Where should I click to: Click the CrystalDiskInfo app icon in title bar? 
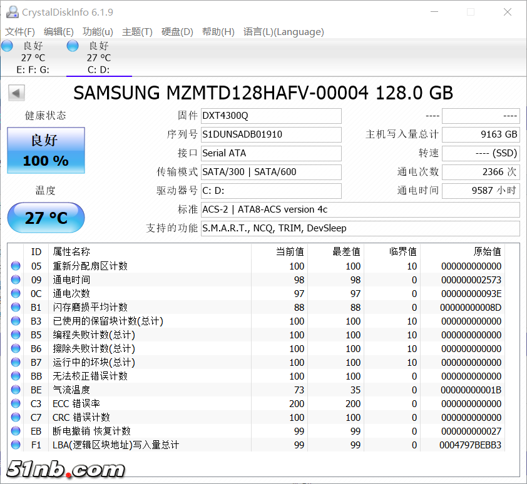click(13, 12)
